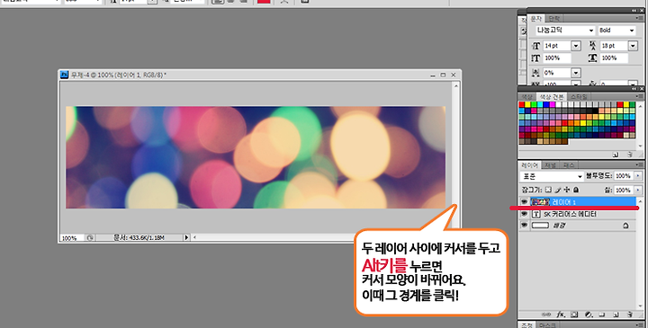Click the zoom 100% field in document status bar
The image size is (648, 328).
coord(72,238)
